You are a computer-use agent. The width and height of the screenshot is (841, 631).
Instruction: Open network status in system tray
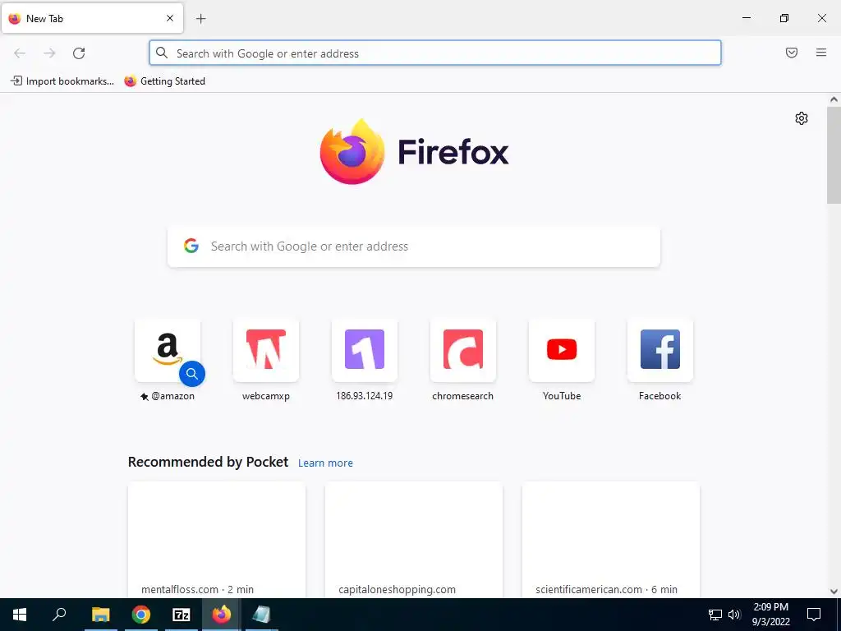coord(715,615)
